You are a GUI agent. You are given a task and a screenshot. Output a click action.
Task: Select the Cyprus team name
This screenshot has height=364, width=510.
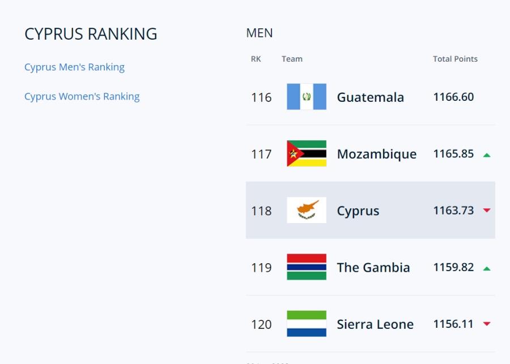(358, 211)
